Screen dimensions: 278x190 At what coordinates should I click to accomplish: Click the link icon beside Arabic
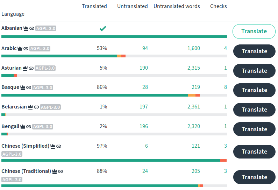click(26, 48)
